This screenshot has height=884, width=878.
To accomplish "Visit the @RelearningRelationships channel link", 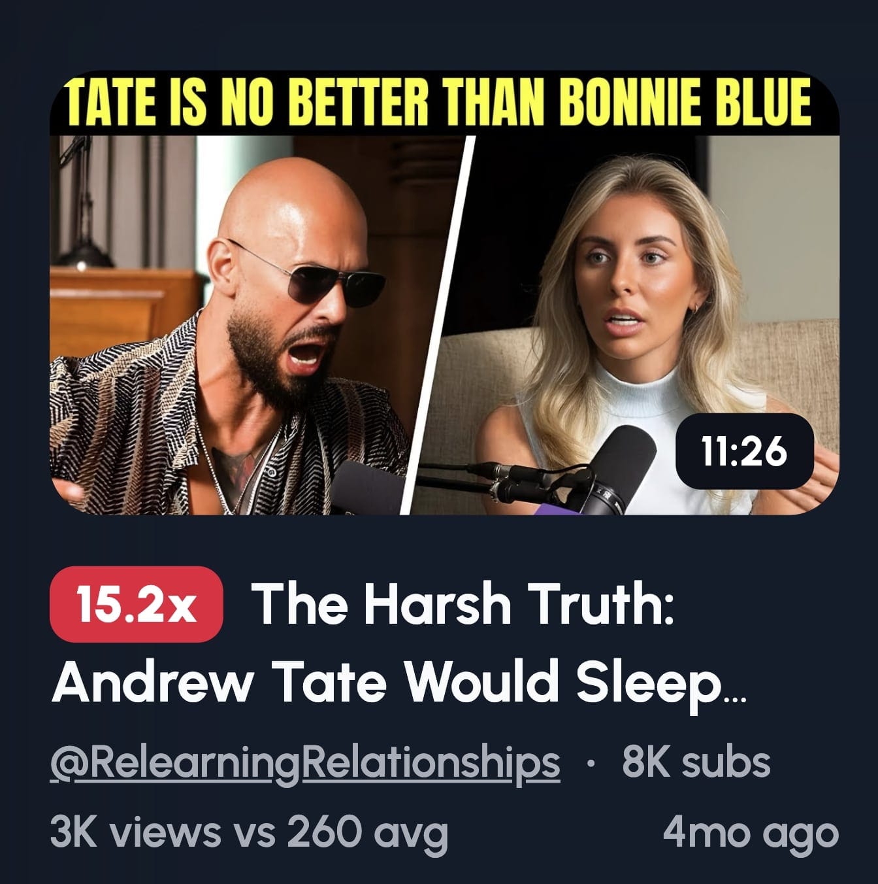I will pyautogui.click(x=305, y=764).
